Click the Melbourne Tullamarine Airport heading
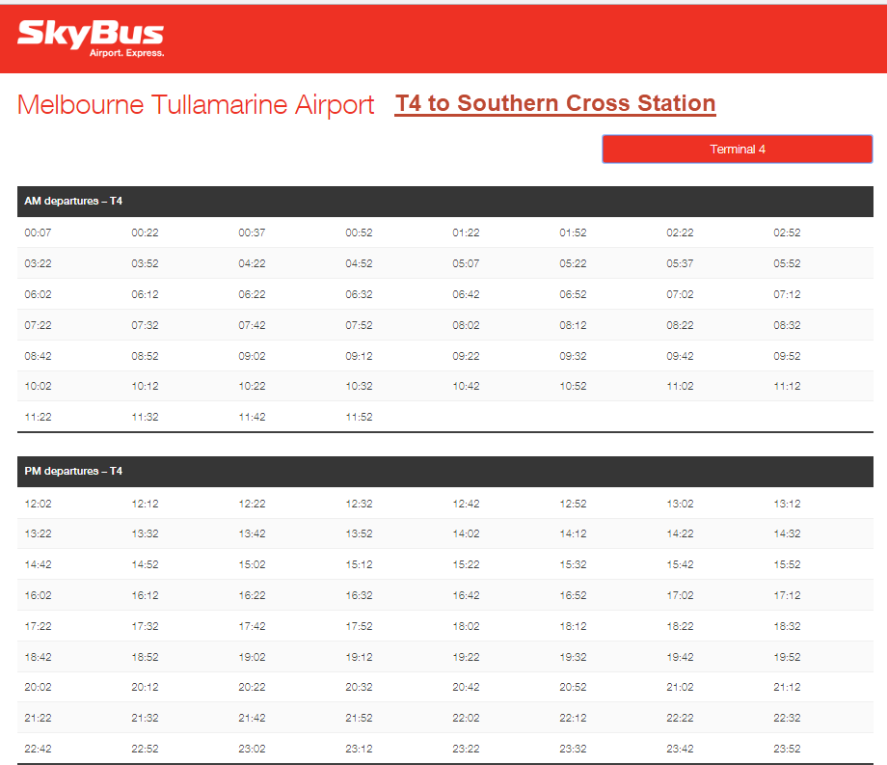Viewport: 887px width, 765px height. pos(196,105)
